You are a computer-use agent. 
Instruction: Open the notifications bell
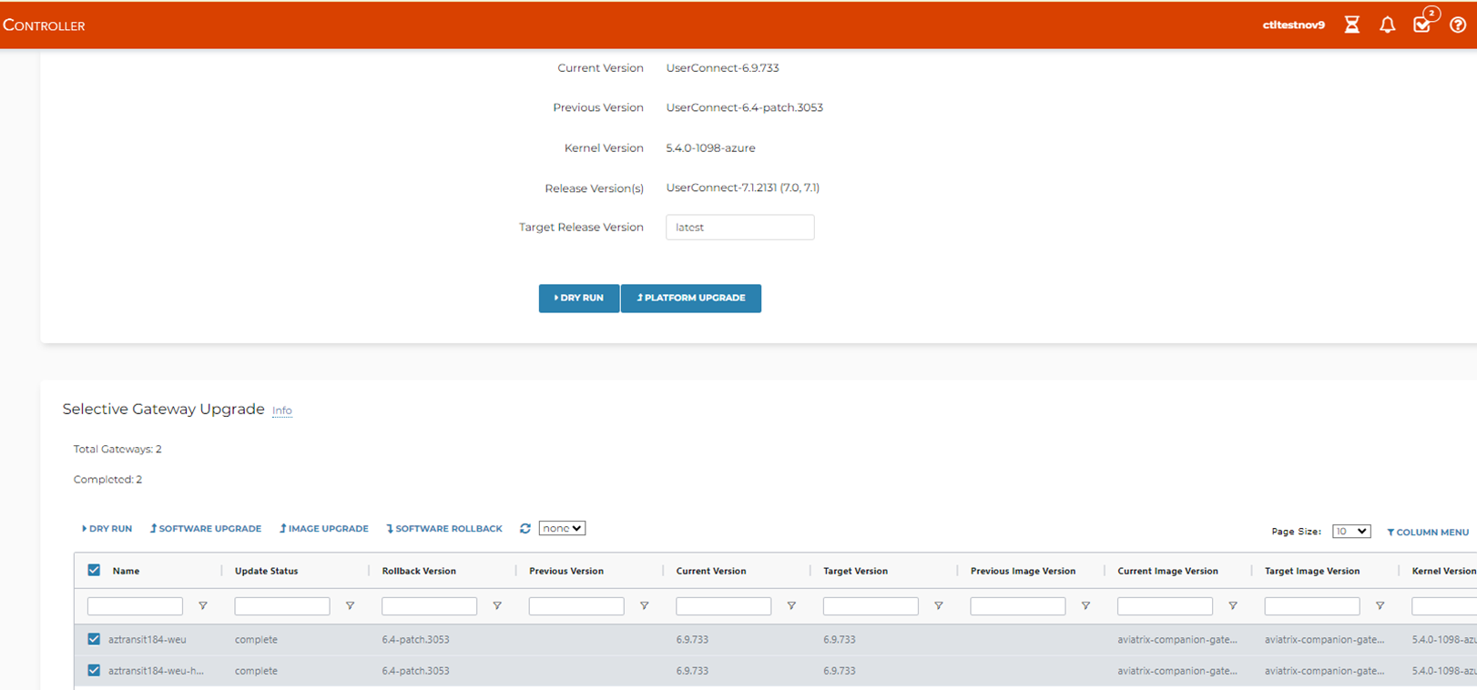pos(1387,25)
